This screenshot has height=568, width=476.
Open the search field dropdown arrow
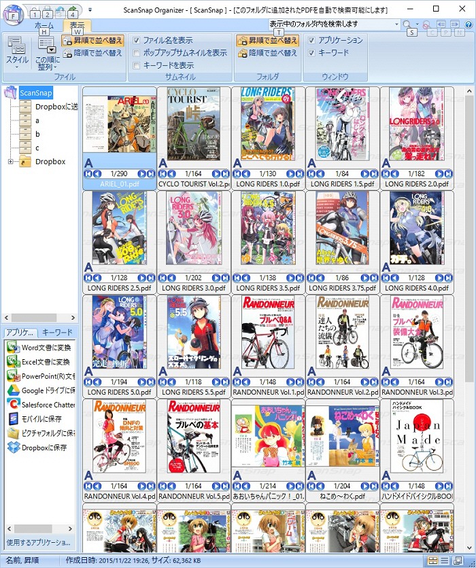[396, 24]
